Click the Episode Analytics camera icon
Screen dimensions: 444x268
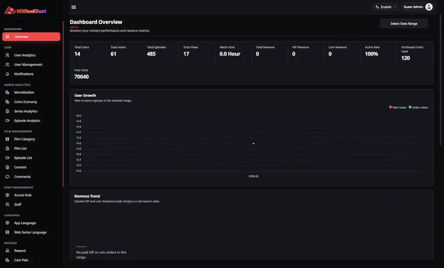[x=7, y=121]
